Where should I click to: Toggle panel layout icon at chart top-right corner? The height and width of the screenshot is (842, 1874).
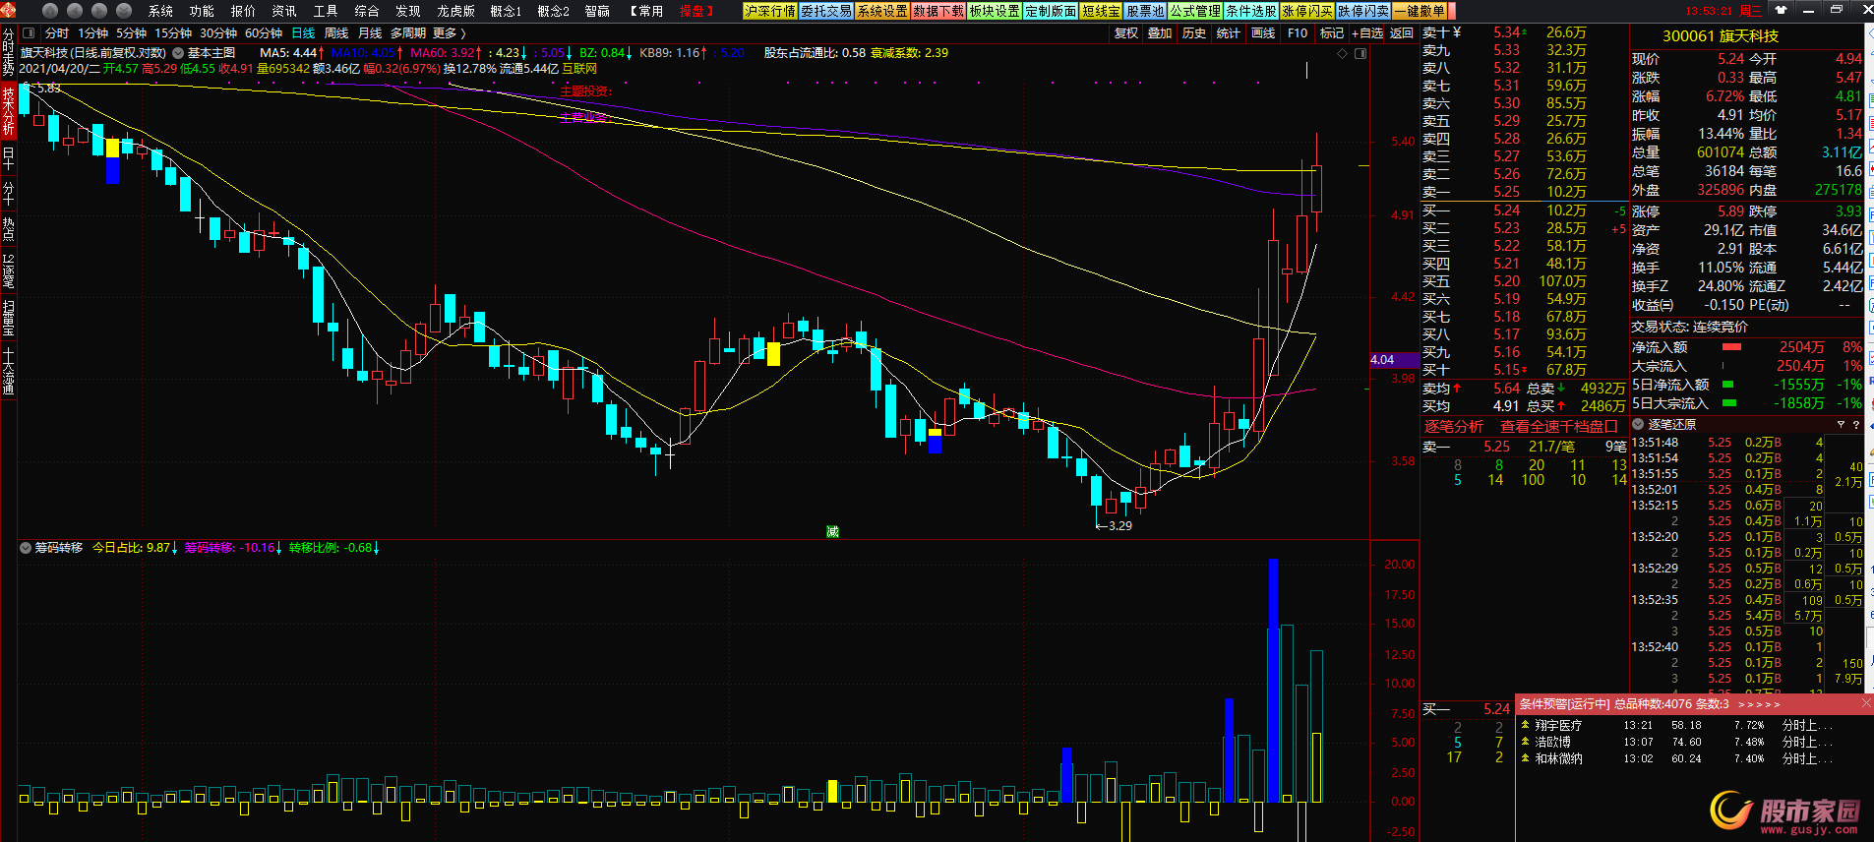point(1360,53)
